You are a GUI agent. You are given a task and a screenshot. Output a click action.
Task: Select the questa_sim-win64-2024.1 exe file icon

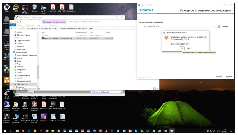pyautogui.click(x=43, y=38)
